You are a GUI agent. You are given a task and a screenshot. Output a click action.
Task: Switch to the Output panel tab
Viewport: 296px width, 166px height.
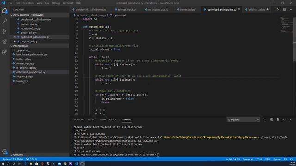coord(92,119)
